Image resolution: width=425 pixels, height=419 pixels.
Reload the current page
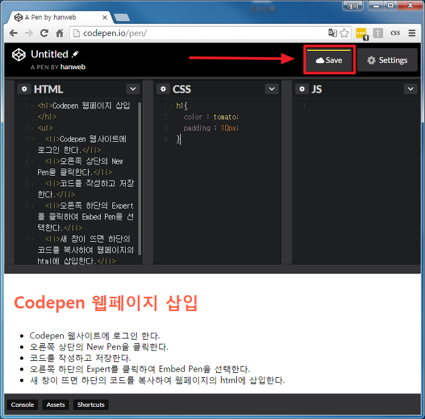[x=44, y=33]
